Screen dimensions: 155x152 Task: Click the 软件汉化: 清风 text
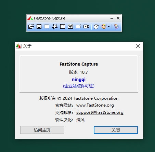click(70, 120)
